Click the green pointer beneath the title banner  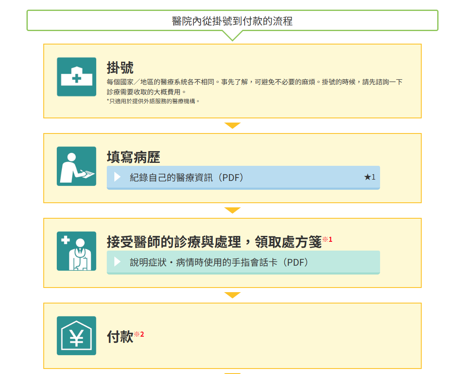(232, 36)
